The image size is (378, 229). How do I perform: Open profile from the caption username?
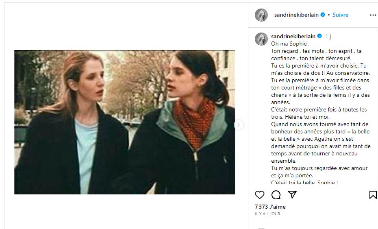point(293,36)
